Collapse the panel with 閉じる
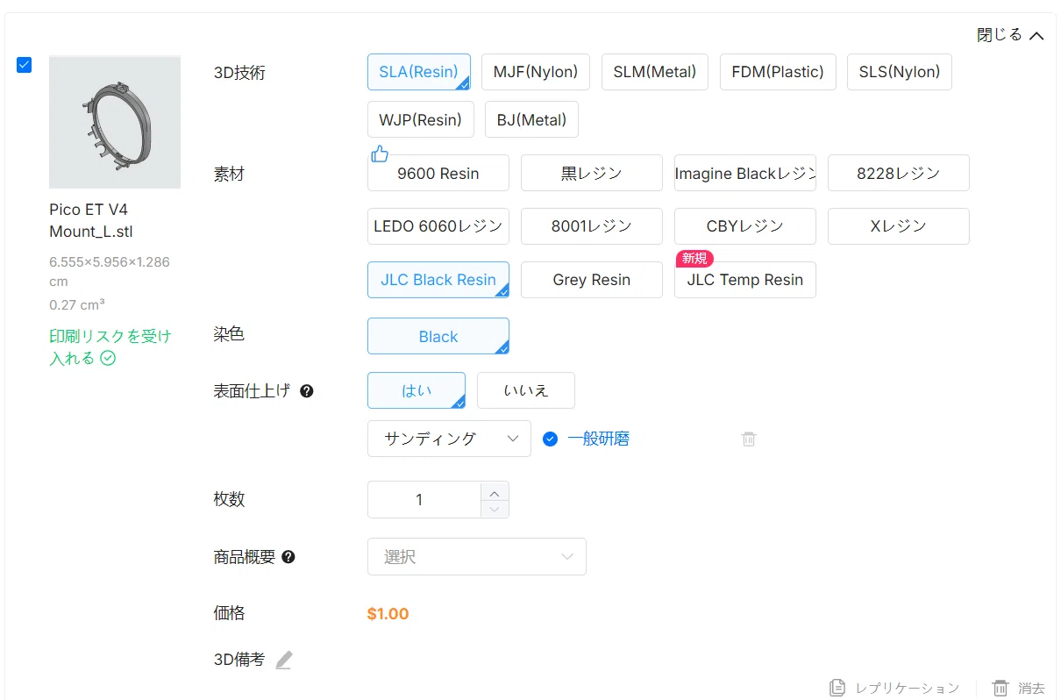 (1010, 35)
